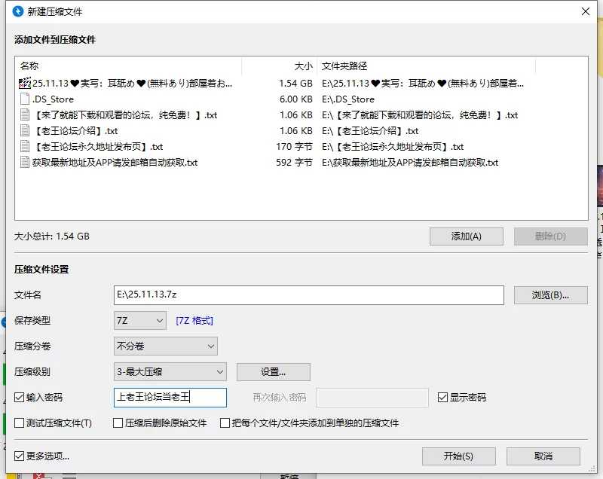Select the MP4 video file icon in list
The height and width of the screenshot is (479, 603).
click(x=25, y=83)
